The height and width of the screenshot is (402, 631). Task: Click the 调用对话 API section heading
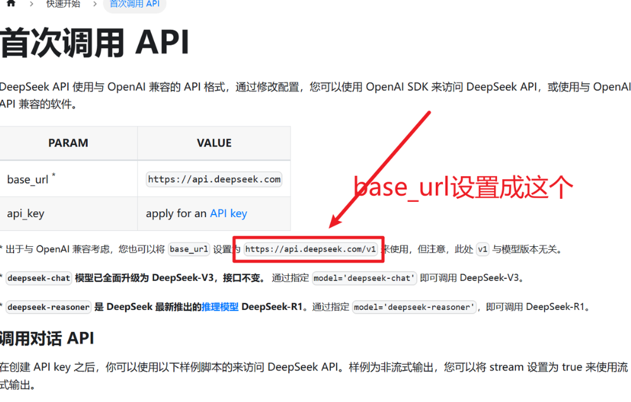(47, 338)
